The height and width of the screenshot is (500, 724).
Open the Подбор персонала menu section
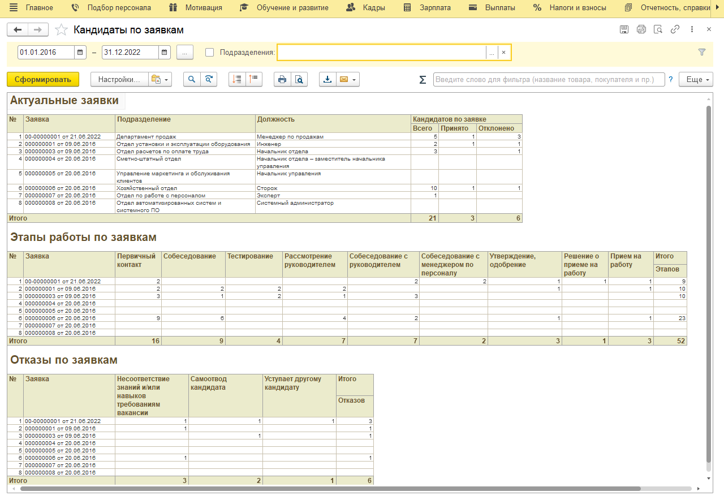pyautogui.click(x=111, y=8)
